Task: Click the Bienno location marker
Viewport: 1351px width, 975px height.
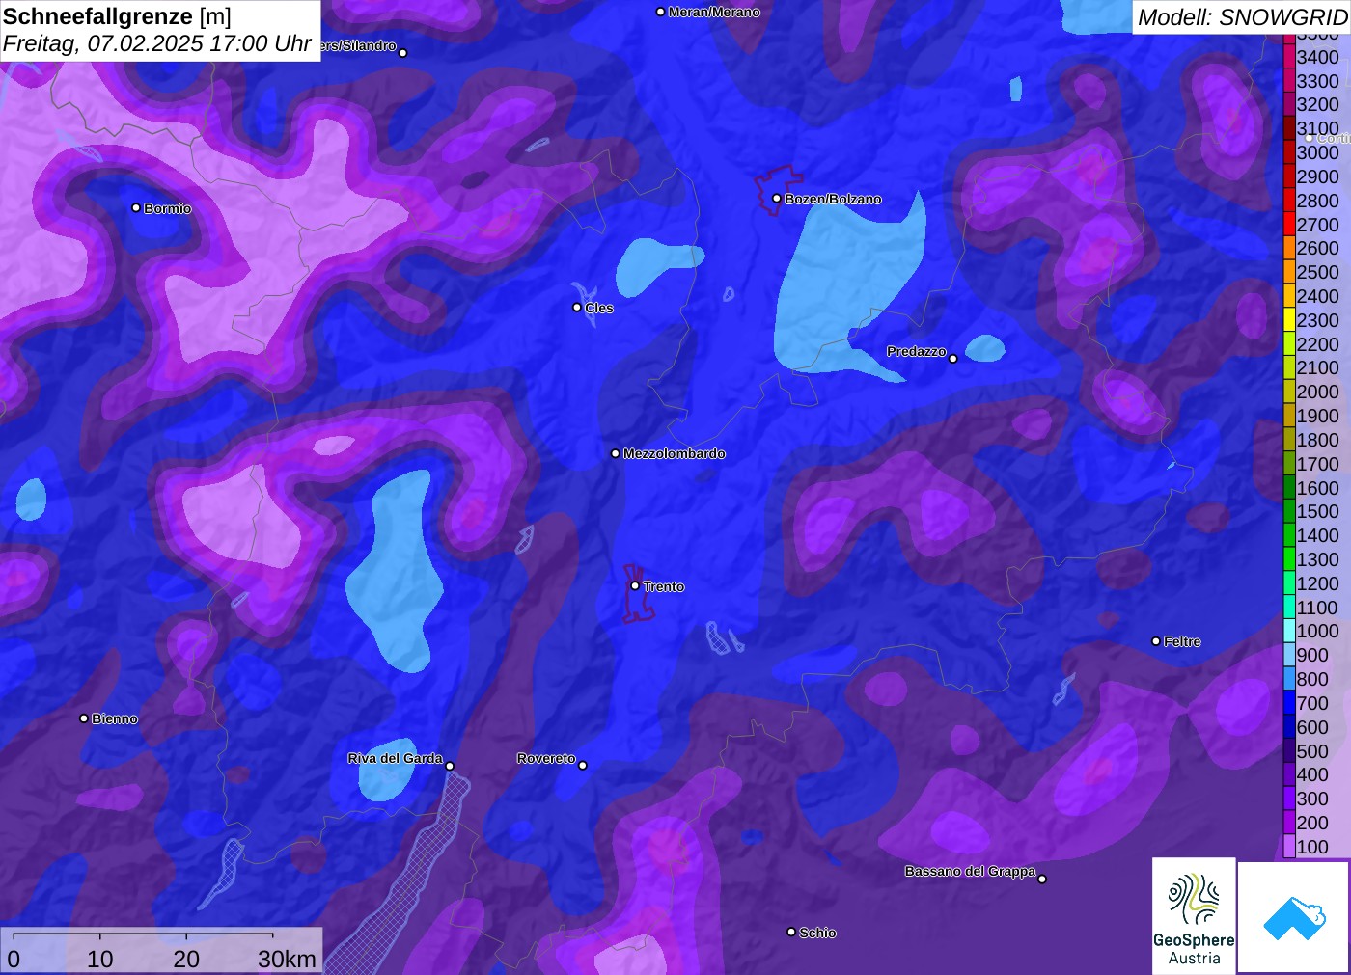Action: pos(84,718)
